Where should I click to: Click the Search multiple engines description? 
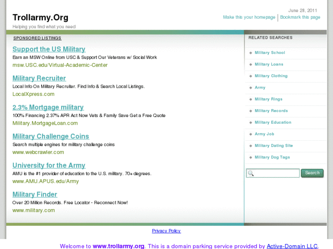[64, 144]
